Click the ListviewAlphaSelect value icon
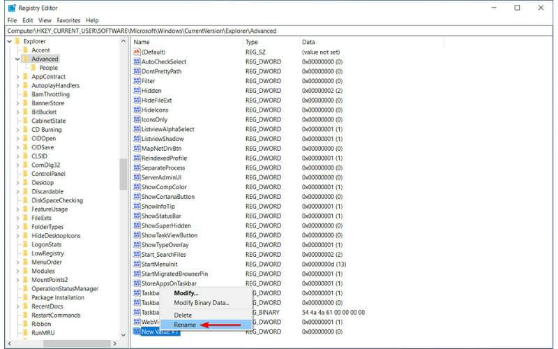This screenshot has height=349, width=558. click(137, 129)
